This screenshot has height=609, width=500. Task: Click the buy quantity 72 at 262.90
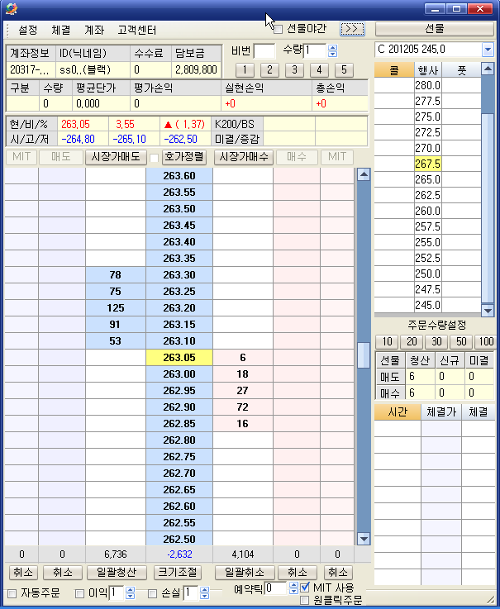pyautogui.click(x=242, y=407)
